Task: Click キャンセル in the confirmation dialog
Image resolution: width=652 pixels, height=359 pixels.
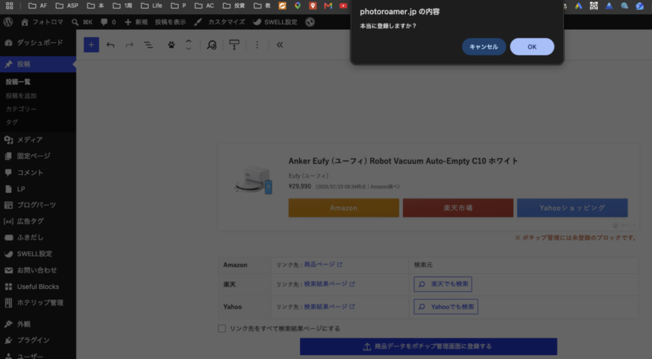Action: [484, 46]
